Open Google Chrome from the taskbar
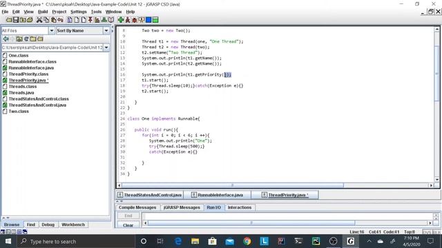 pyautogui.click(x=247, y=241)
